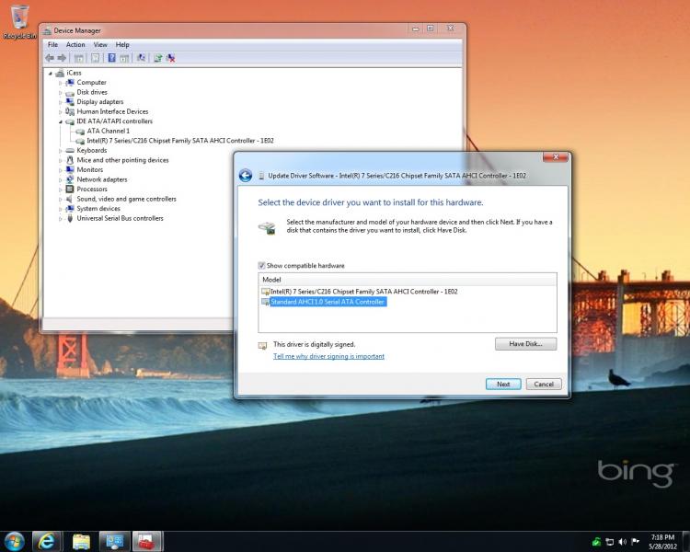Select Standard AHCI 1.0 Serial ATA Controller model
Image resolution: width=690 pixels, height=552 pixels.
328,302
